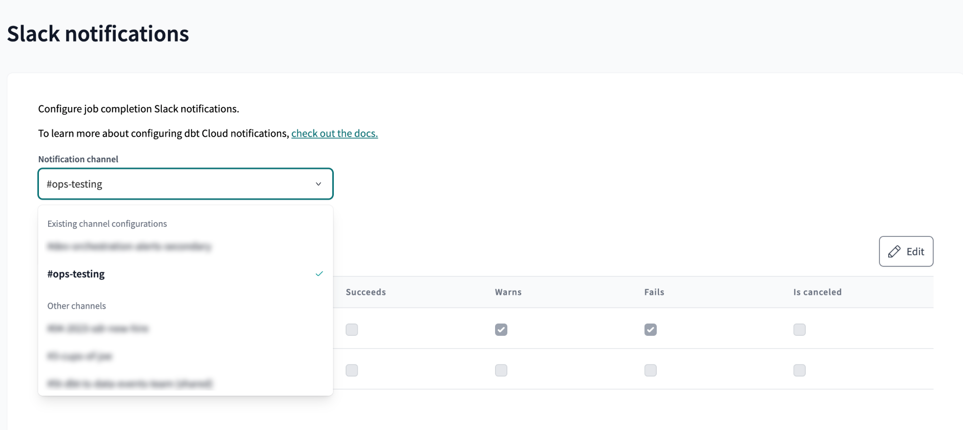Image resolution: width=963 pixels, height=430 pixels.
Task: Click the green checkmark beside #ops-testing option
Action: 319,274
